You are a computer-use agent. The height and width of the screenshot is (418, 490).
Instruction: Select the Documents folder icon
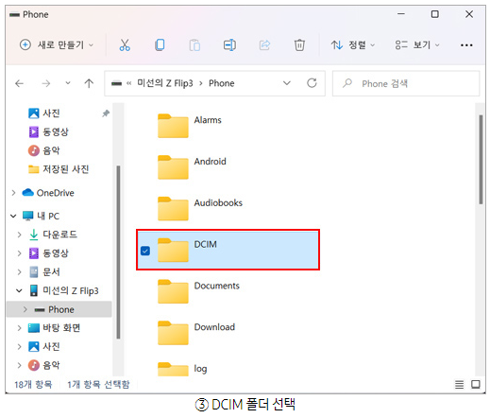173,291
